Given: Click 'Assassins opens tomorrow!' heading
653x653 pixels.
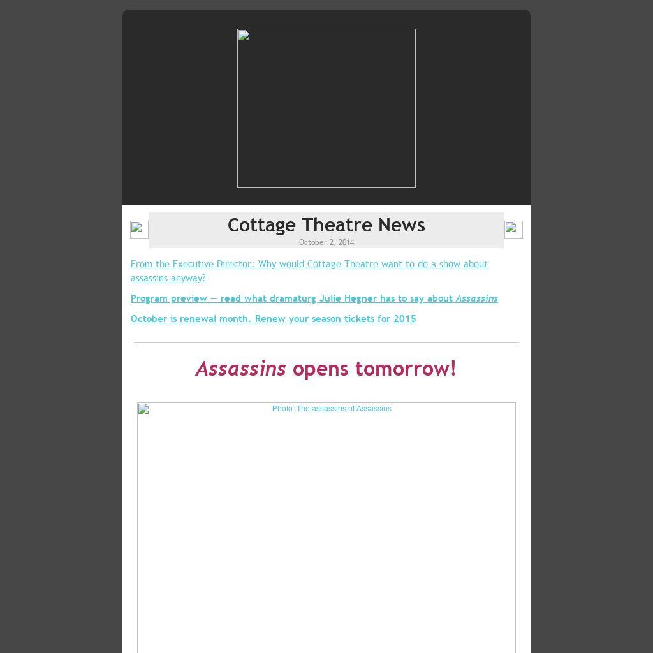Looking at the screenshot, I should click(x=326, y=369).
